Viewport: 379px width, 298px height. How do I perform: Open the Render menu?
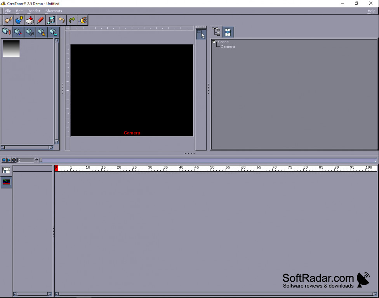(34, 11)
